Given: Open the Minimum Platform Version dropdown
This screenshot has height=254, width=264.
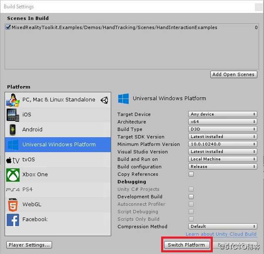Looking at the screenshot, I should [223, 144].
